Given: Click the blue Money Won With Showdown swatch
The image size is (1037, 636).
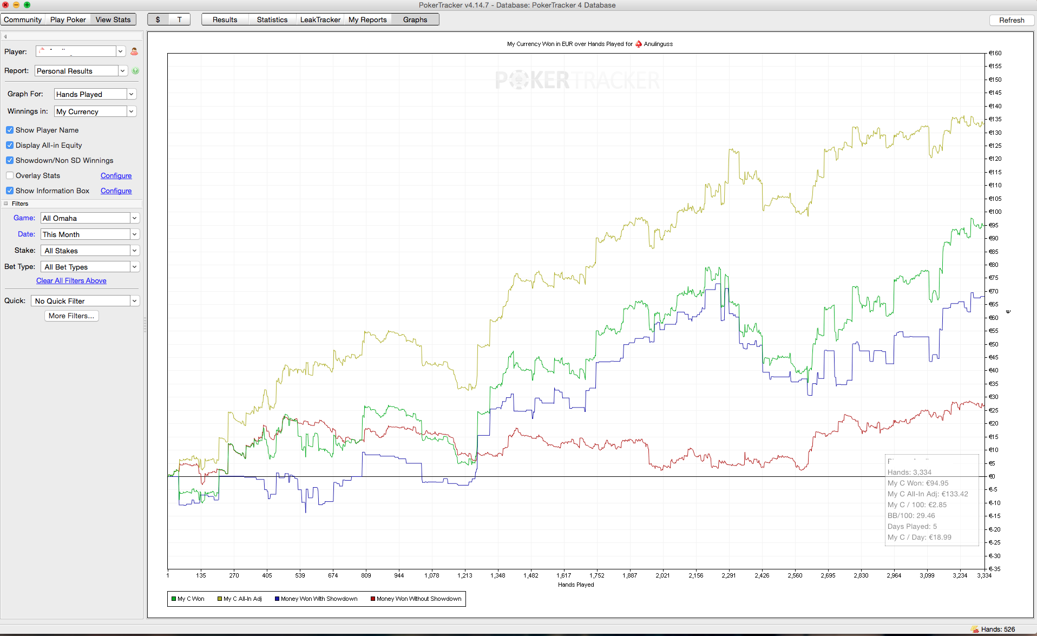Looking at the screenshot, I should pyautogui.click(x=277, y=599).
